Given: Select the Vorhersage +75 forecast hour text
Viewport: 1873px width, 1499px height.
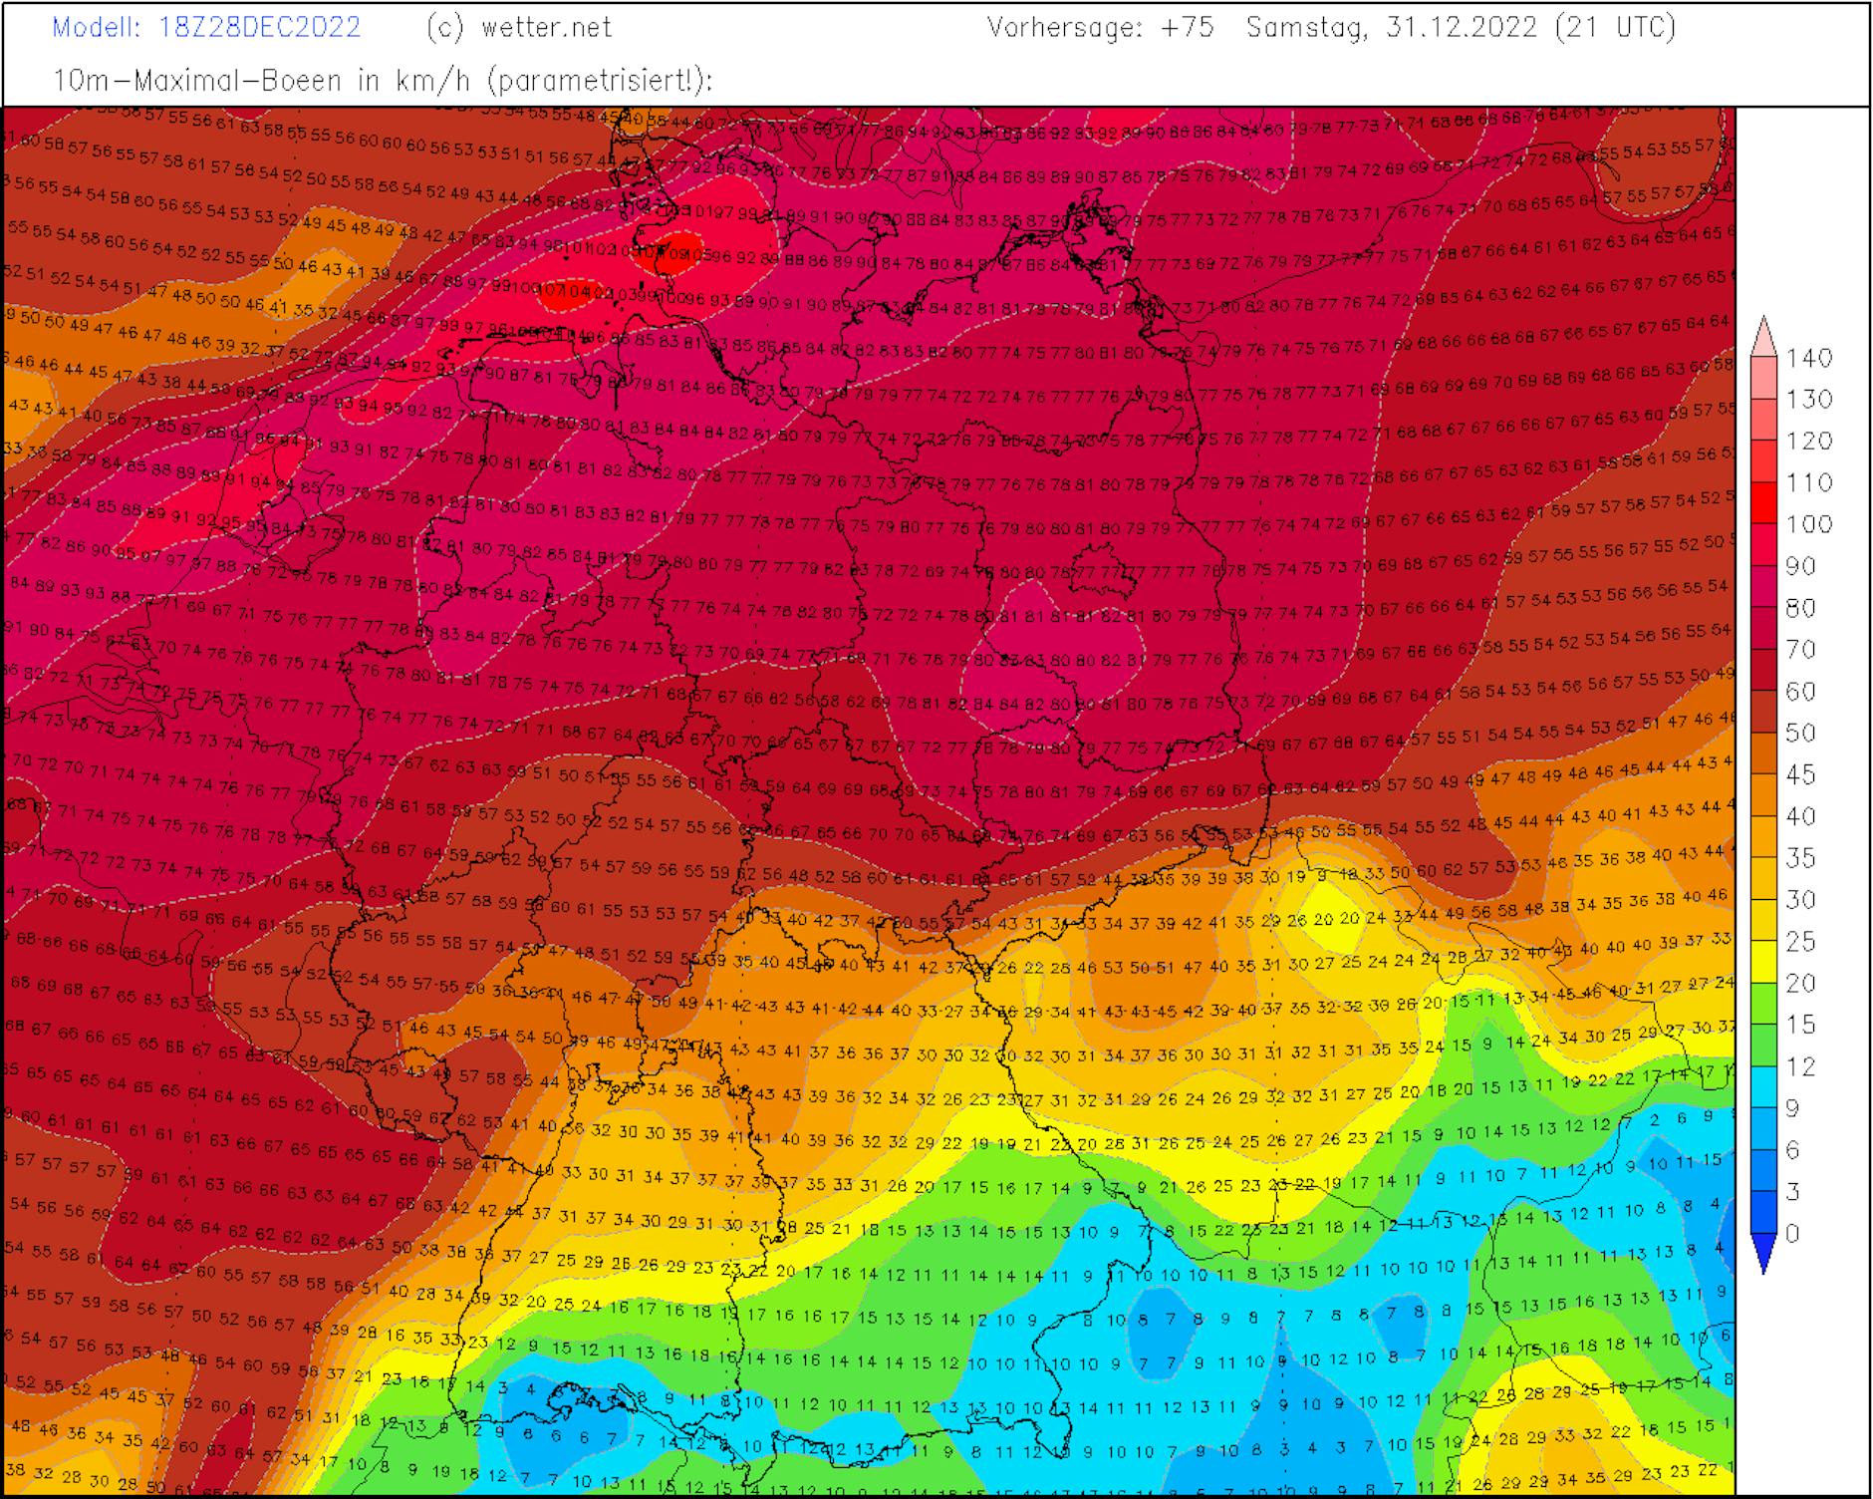Looking at the screenshot, I should 1100,28.
